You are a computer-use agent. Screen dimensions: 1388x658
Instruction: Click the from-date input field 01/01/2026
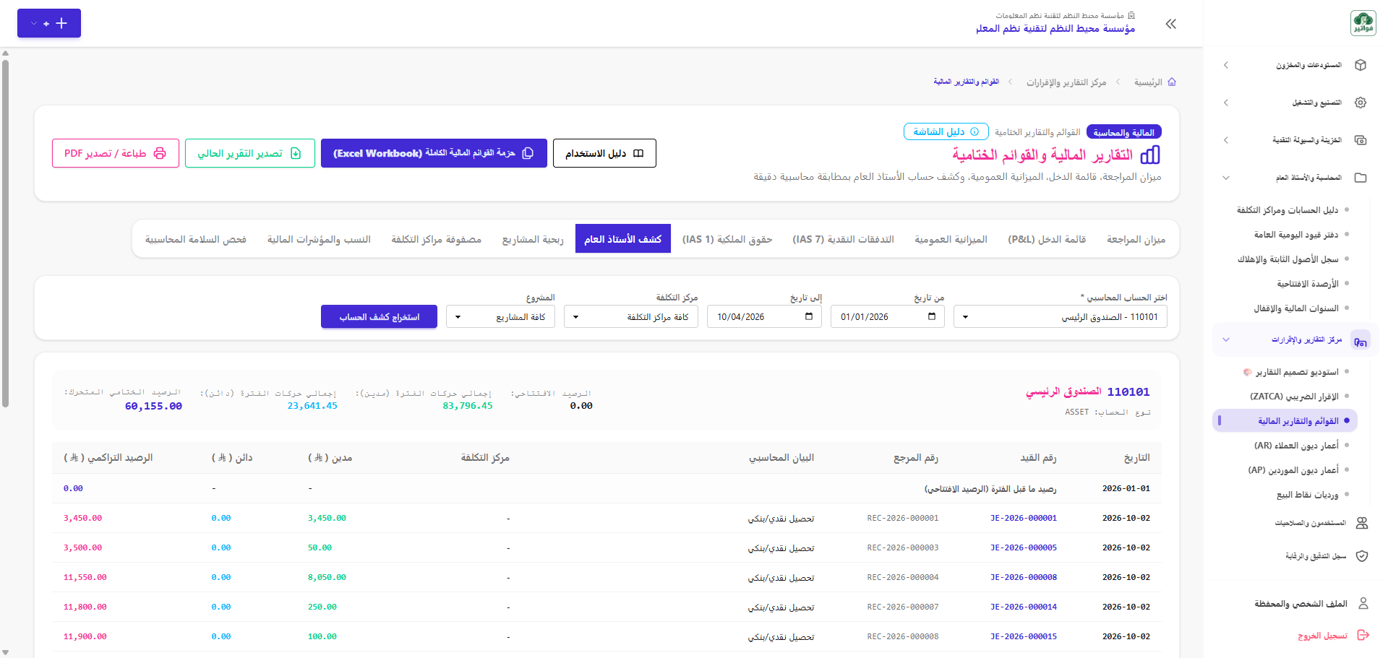(888, 316)
